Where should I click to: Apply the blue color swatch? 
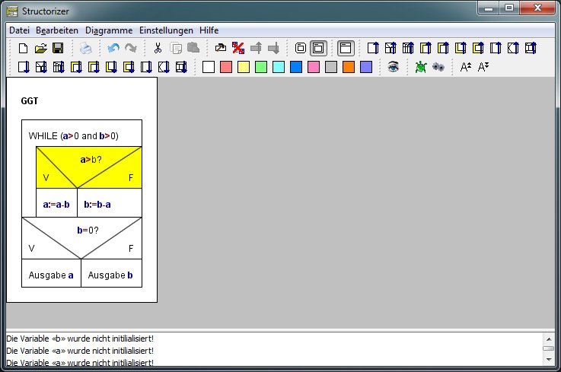pyautogui.click(x=296, y=67)
